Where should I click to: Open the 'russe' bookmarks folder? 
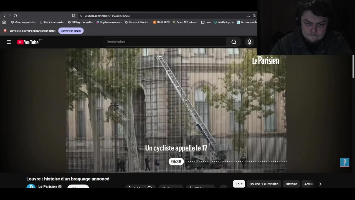coord(206,22)
